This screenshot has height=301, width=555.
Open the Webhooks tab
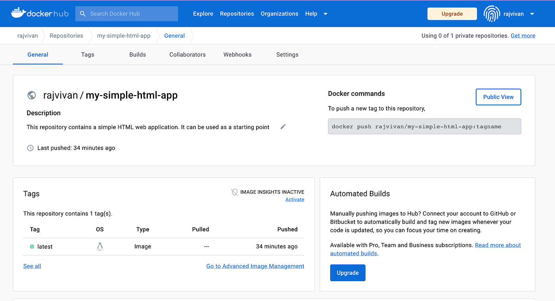coord(237,55)
